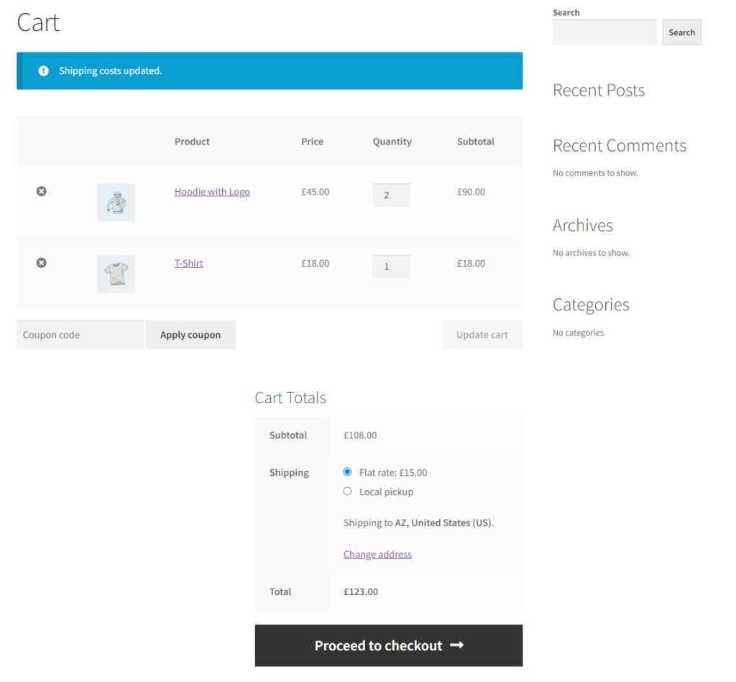Click the No comments to show text
736x682 pixels.
coord(595,172)
